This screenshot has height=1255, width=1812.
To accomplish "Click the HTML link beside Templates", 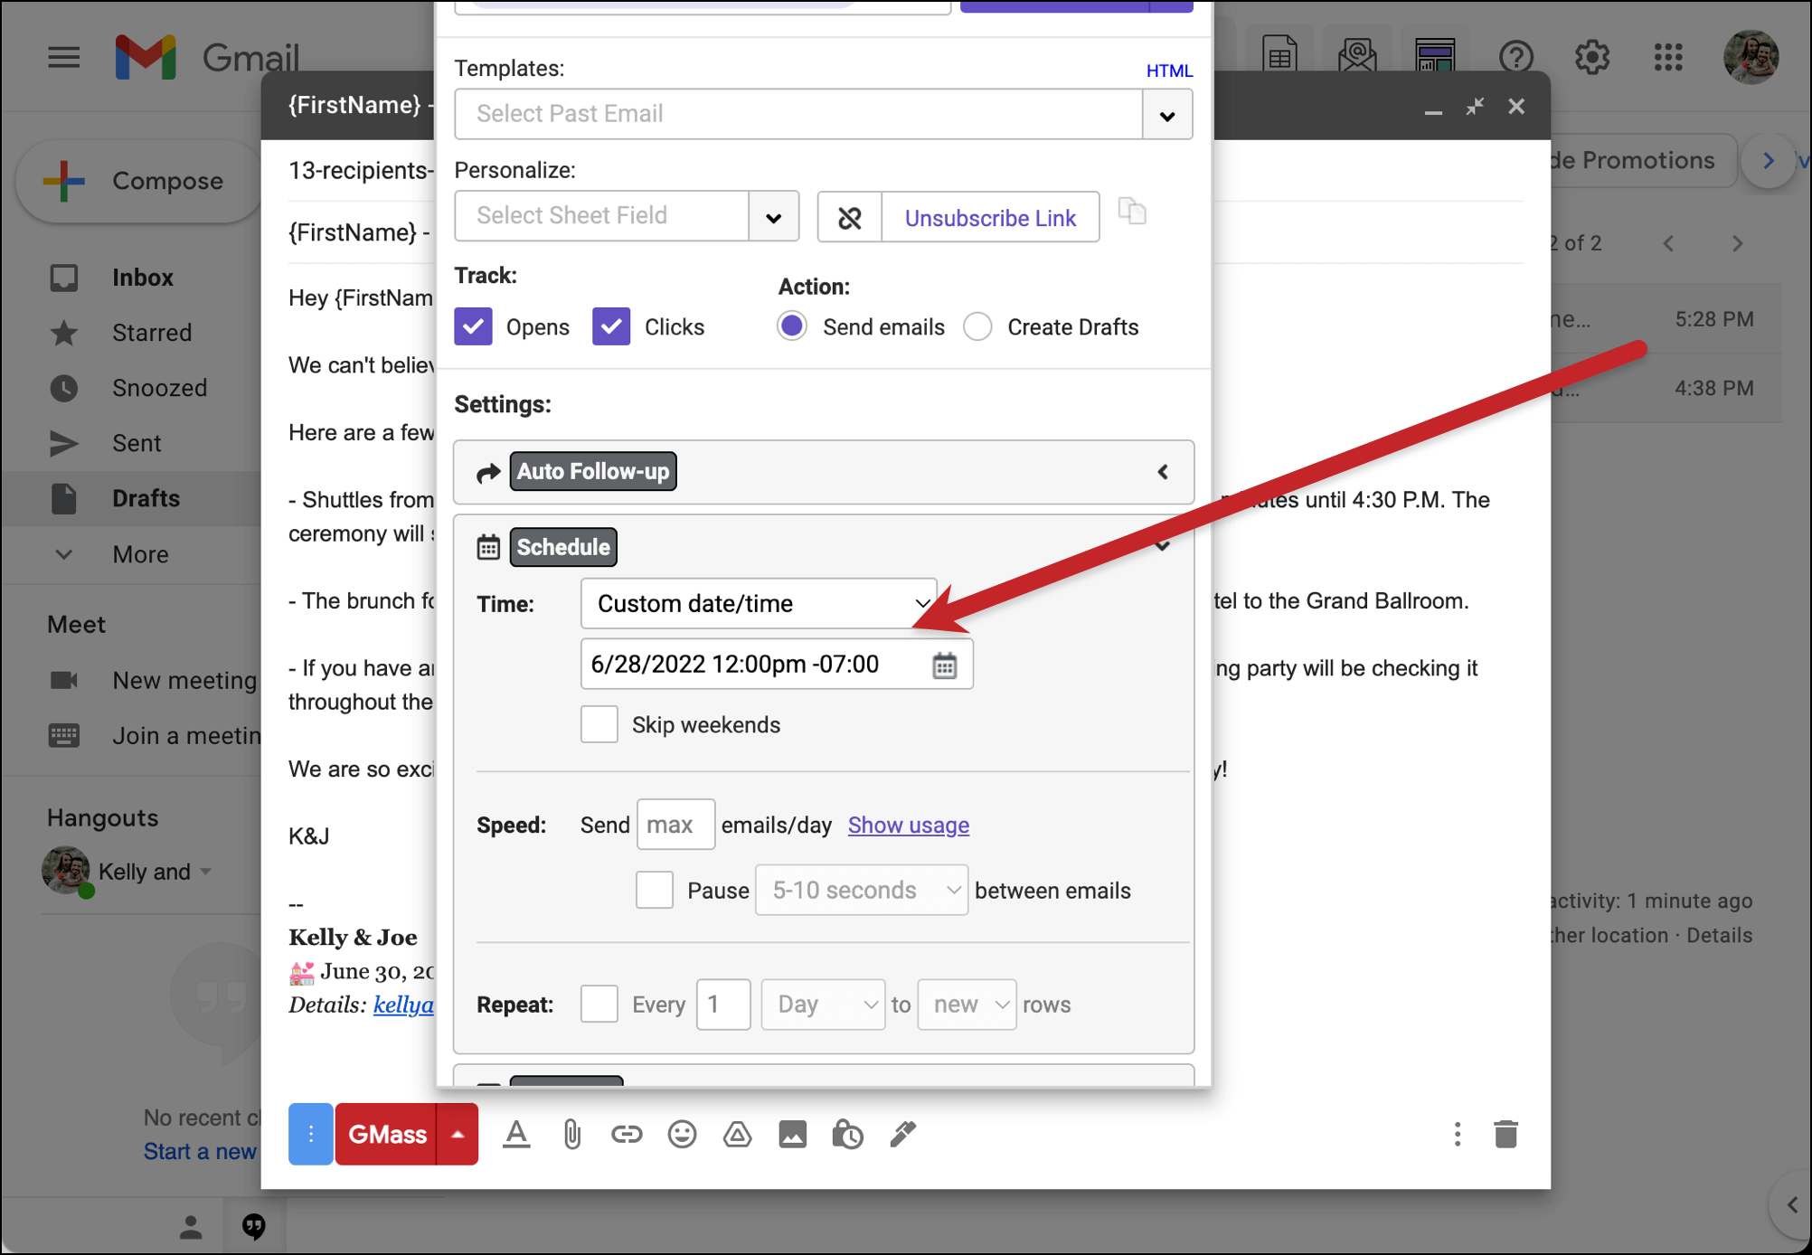I will (x=1169, y=71).
